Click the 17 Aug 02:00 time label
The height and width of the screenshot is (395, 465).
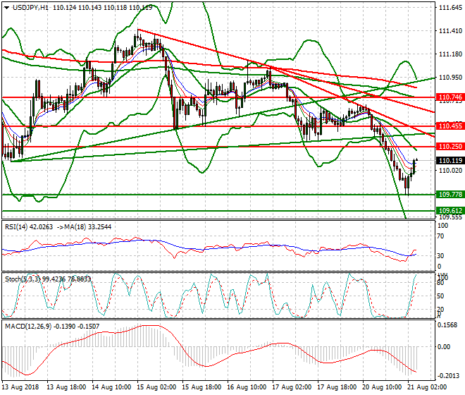292,387
